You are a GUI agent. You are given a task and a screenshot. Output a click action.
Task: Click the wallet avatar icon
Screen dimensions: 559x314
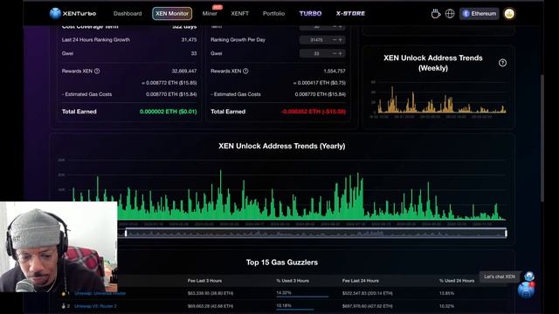[x=509, y=14]
